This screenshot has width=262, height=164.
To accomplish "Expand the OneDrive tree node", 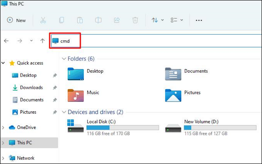I will pyautogui.click(x=3, y=127).
